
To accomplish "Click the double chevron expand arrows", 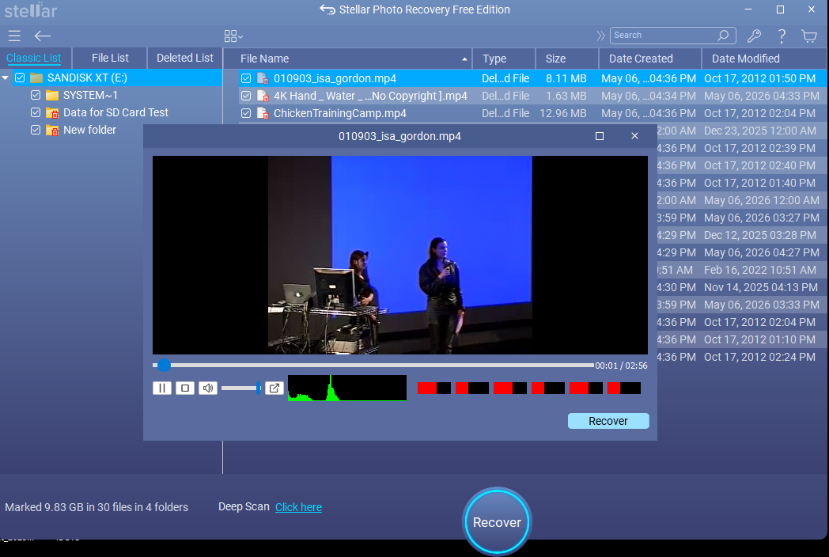I will 600,36.
